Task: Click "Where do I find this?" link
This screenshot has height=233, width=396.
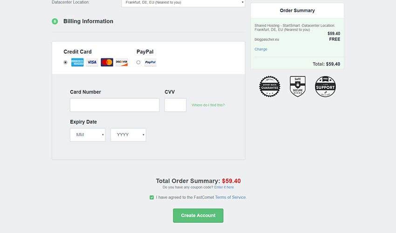Action: click(x=208, y=105)
